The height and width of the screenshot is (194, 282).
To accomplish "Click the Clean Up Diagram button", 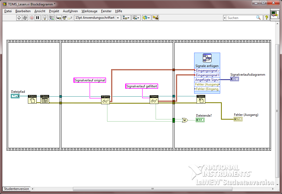I will coord(155,18).
